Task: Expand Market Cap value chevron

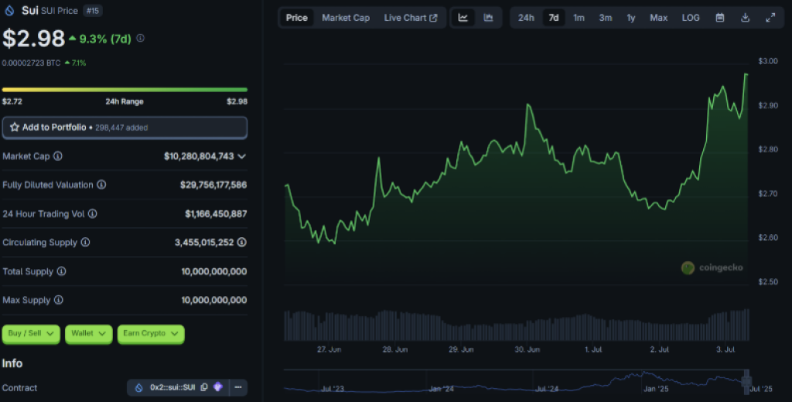Action: (242, 157)
